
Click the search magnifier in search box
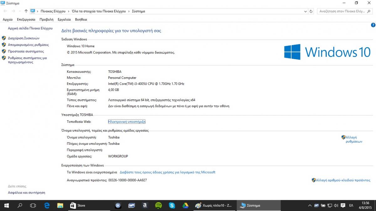pyautogui.click(x=368, y=11)
